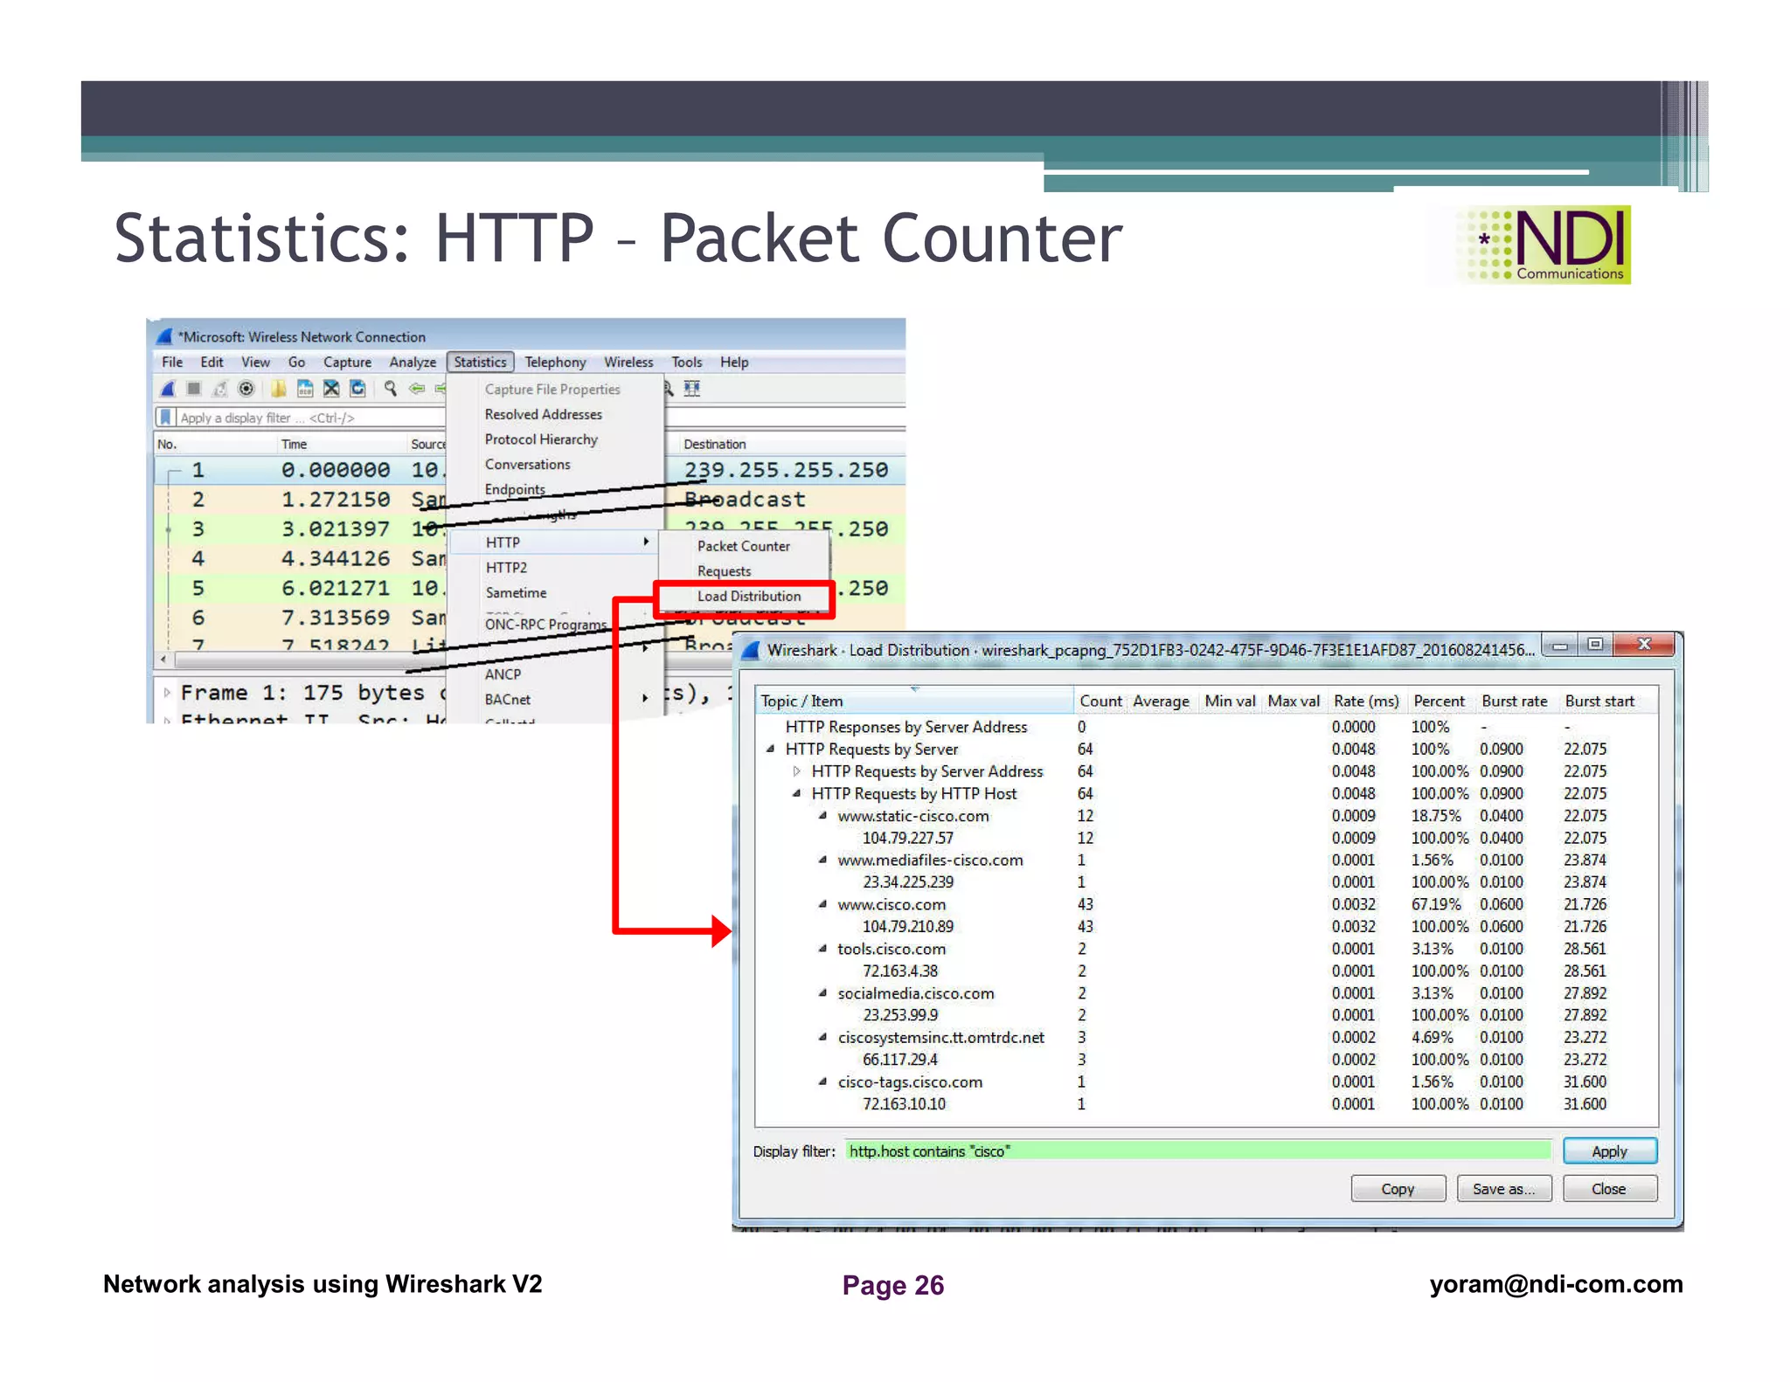Expand Frame 1 packet details row
The height and width of the screenshot is (1382, 1790).
coord(167,693)
